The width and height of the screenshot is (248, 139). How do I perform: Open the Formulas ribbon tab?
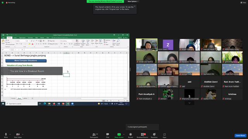tap(30, 38)
